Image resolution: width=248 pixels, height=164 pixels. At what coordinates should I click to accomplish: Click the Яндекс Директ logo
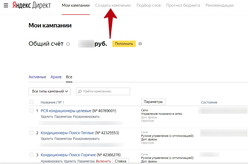32,5
